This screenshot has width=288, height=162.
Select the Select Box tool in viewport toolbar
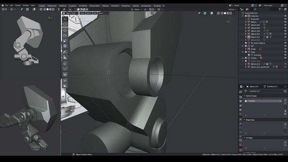(65, 19)
